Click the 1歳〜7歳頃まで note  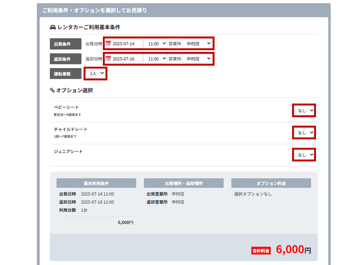coord(65,137)
